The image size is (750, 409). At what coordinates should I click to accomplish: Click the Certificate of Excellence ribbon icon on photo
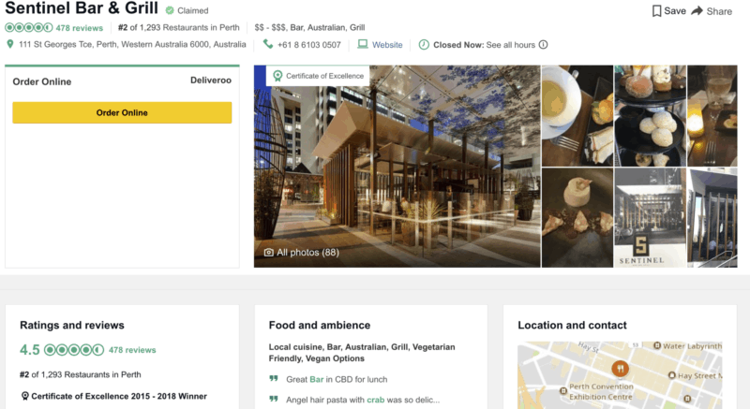[277, 76]
